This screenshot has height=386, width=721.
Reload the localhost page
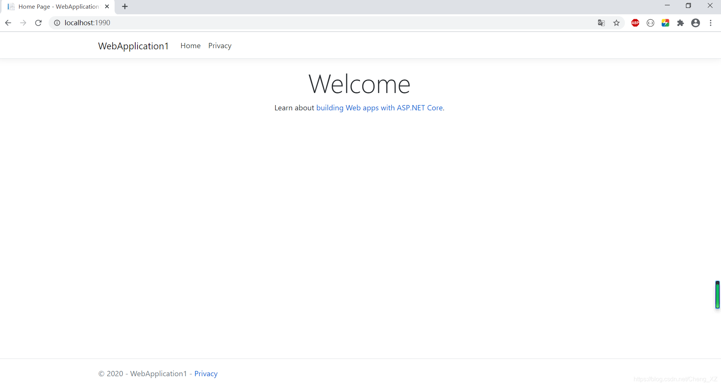[38, 23]
